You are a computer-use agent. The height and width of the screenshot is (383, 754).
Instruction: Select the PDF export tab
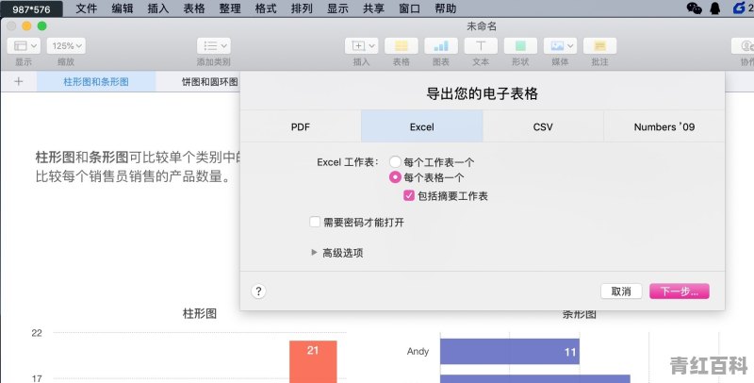pyautogui.click(x=301, y=126)
